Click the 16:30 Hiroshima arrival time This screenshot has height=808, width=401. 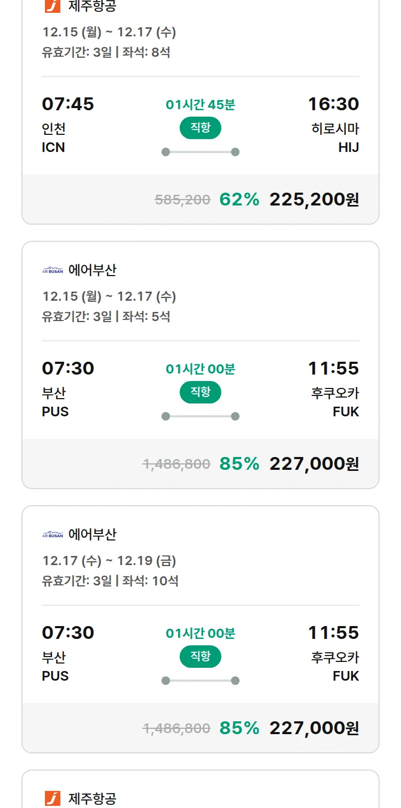point(333,104)
